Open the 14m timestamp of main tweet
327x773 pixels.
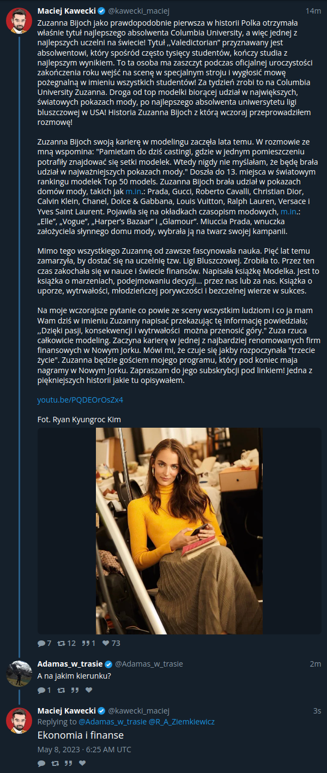pos(313,11)
